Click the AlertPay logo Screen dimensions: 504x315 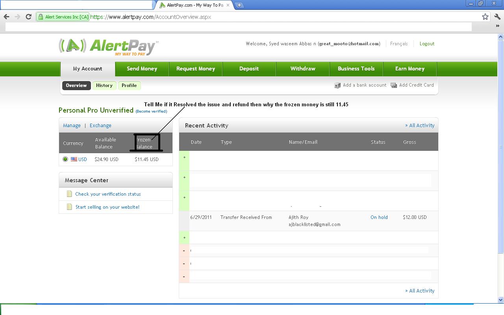(108, 47)
